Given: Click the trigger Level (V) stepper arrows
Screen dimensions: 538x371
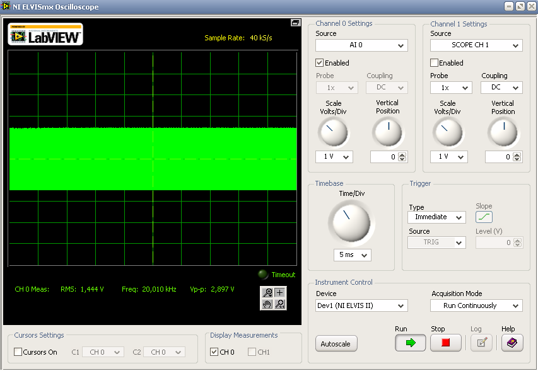Looking at the screenshot, I should coord(517,243).
